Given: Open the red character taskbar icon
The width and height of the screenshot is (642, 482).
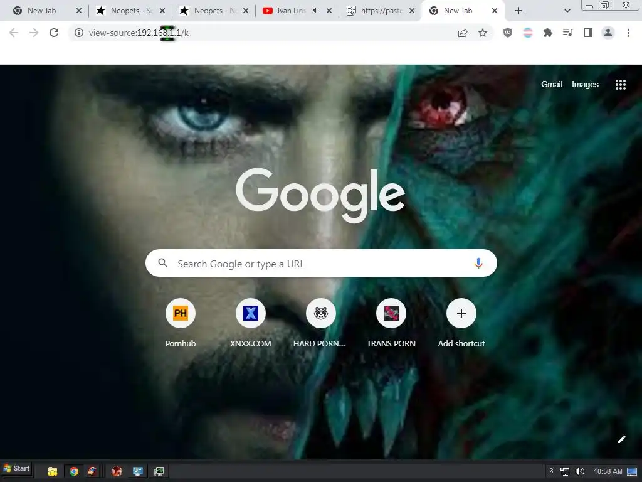Looking at the screenshot, I should tap(116, 471).
